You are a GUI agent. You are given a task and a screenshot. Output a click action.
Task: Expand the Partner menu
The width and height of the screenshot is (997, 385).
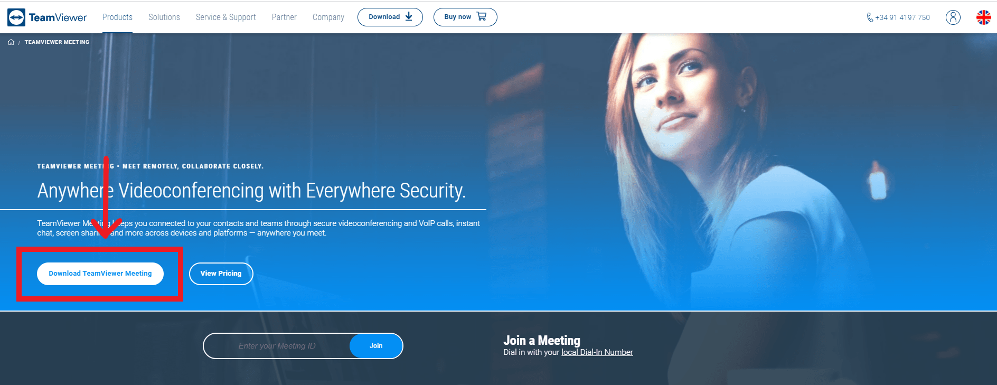click(284, 17)
